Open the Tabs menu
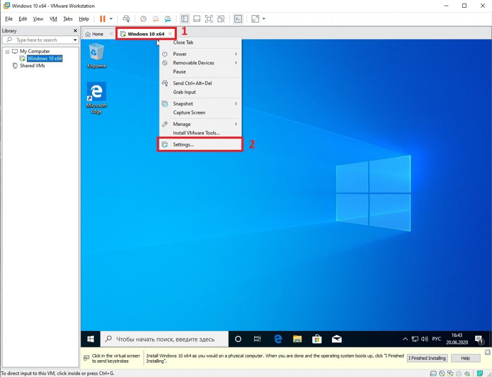This screenshot has height=377, width=492. click(68, 19)
